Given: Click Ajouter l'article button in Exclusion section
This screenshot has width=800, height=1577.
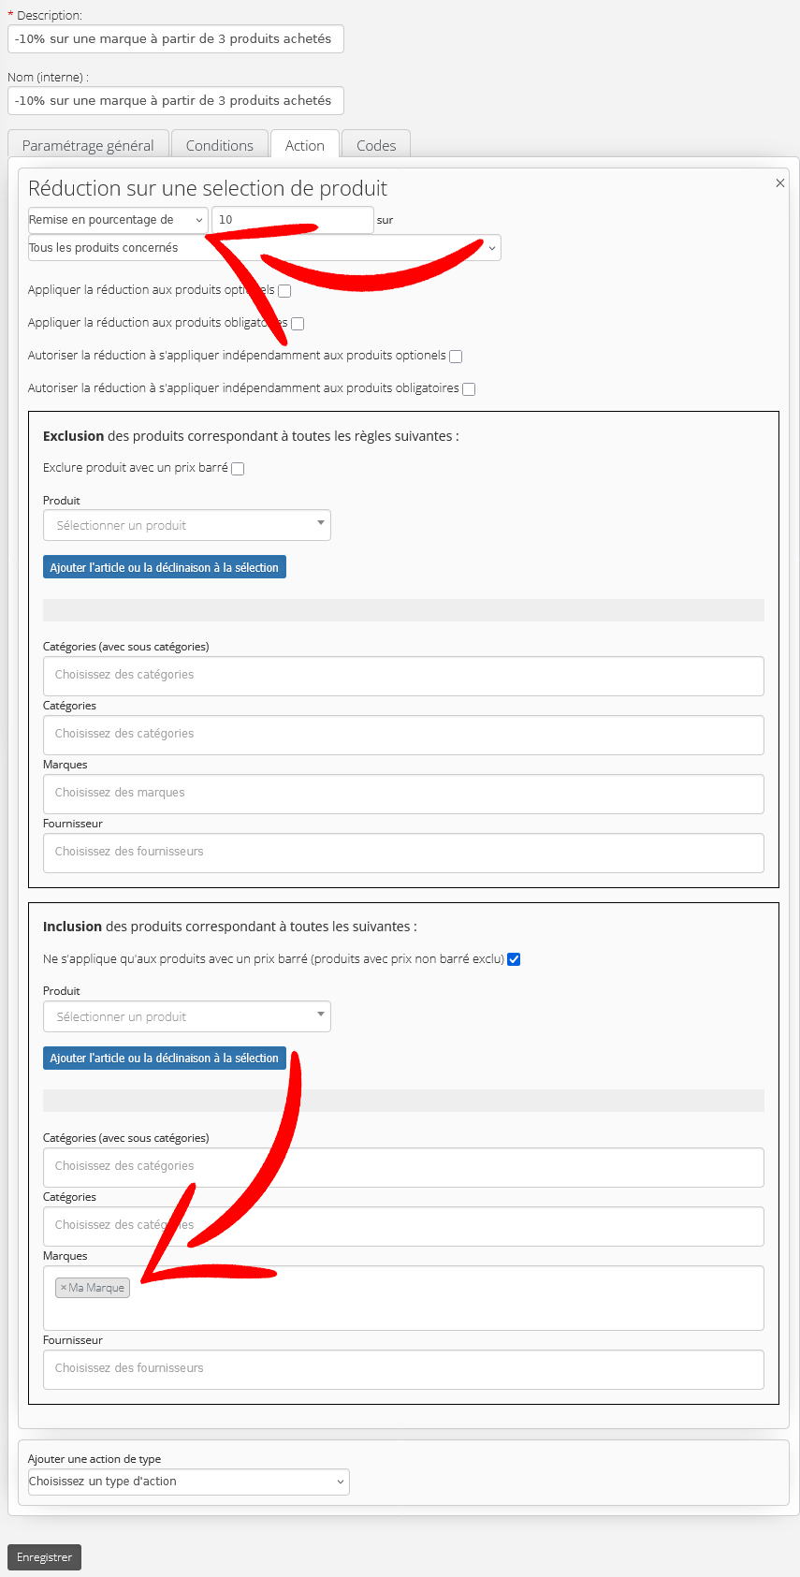Looking at the screenshot, I should 165,567.
